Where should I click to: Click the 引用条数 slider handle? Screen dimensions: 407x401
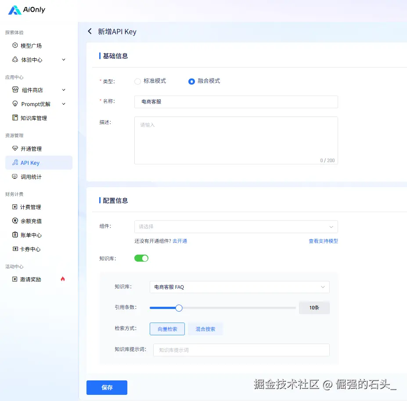point(179,308)
